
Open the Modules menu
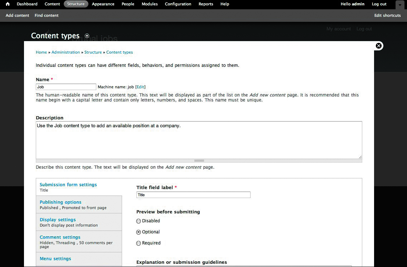coord(150,4)
